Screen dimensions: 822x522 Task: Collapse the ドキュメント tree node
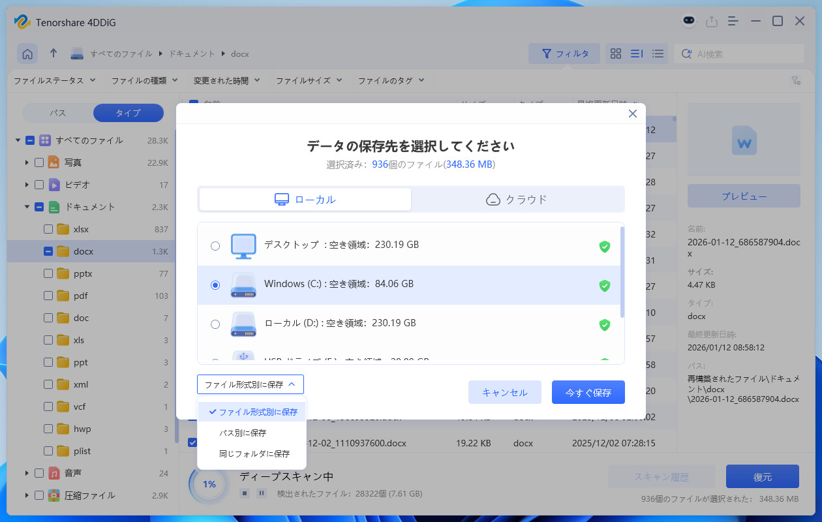click(27, 207)
